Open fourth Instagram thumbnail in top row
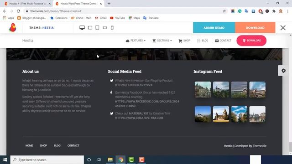The image size is (292, 164). [x=257, y=90]
